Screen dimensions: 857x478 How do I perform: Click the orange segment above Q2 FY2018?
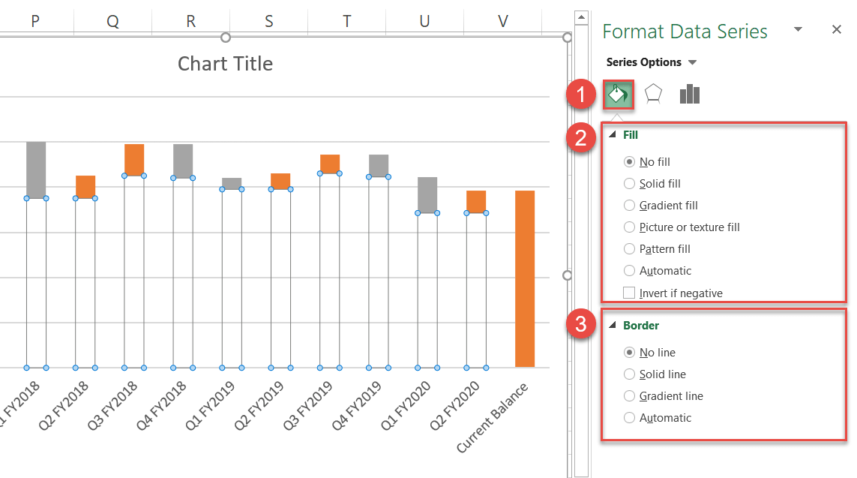tap(85, 187)
